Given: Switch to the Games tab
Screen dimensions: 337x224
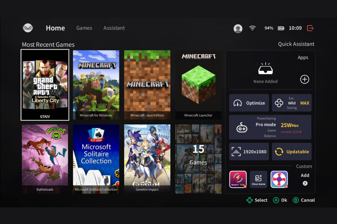Looking at the screenshot, I should point(84,28).
